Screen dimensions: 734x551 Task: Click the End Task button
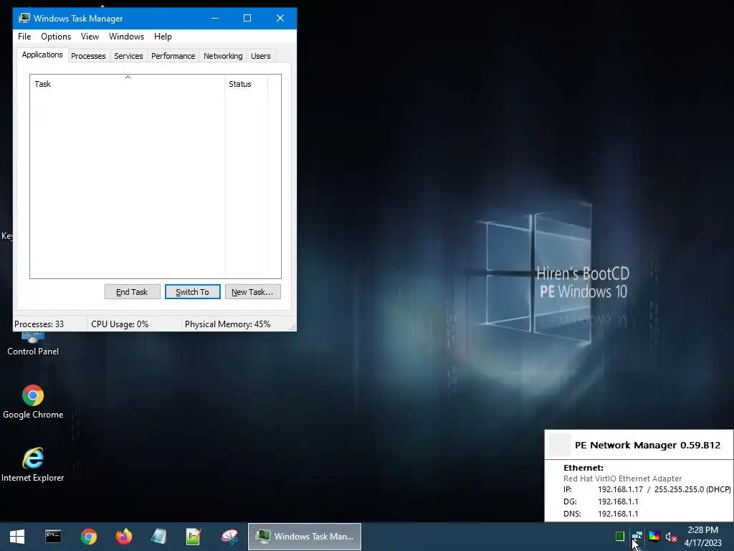[x=132, y=292]
